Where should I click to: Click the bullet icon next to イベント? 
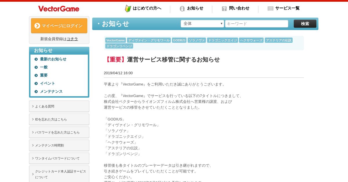36,83
